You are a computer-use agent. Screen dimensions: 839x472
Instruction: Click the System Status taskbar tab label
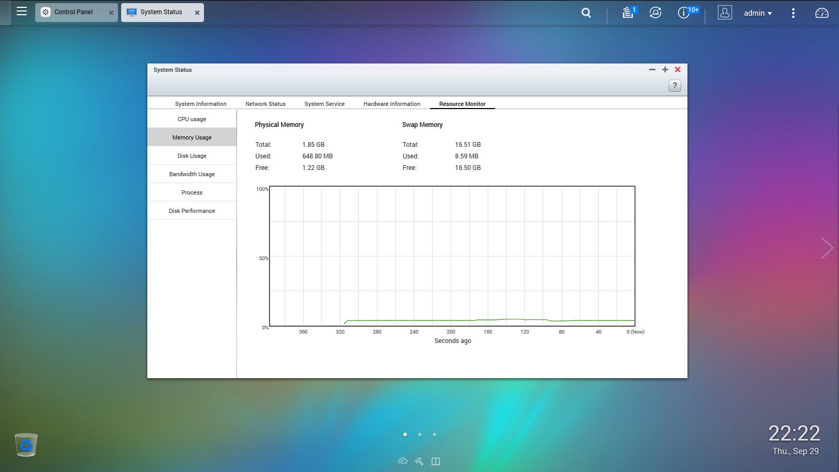pyautogui.click(x=161, y=12)
